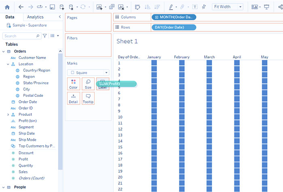Add a new data source icon
Screen dimensions: 283x192
(62, 7)
